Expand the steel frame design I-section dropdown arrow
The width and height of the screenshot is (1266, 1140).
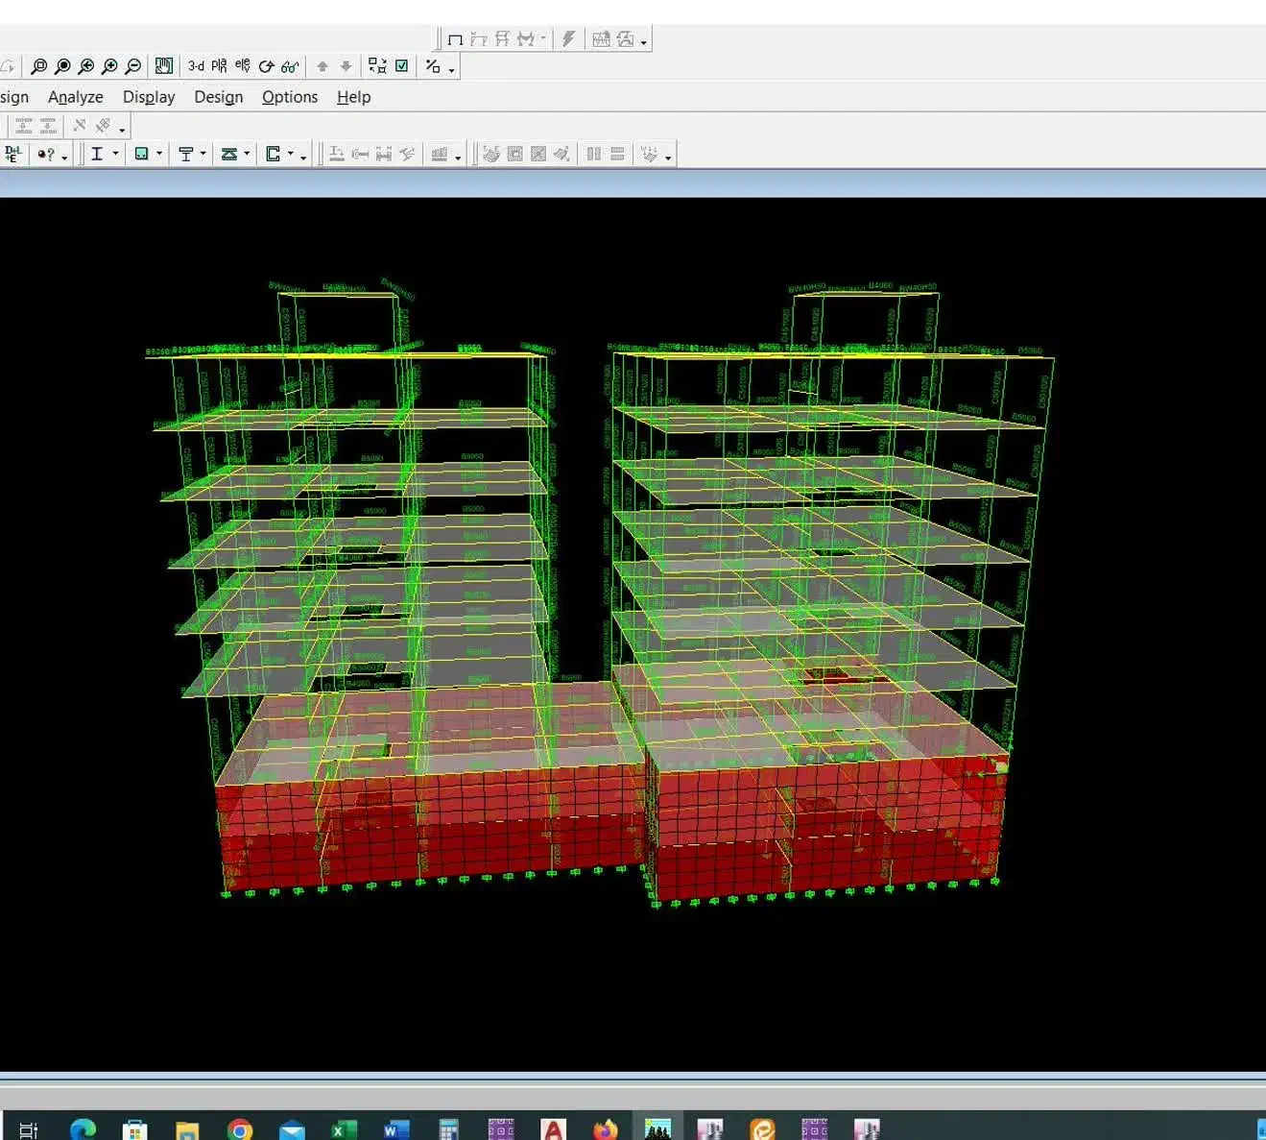point(115,154)
